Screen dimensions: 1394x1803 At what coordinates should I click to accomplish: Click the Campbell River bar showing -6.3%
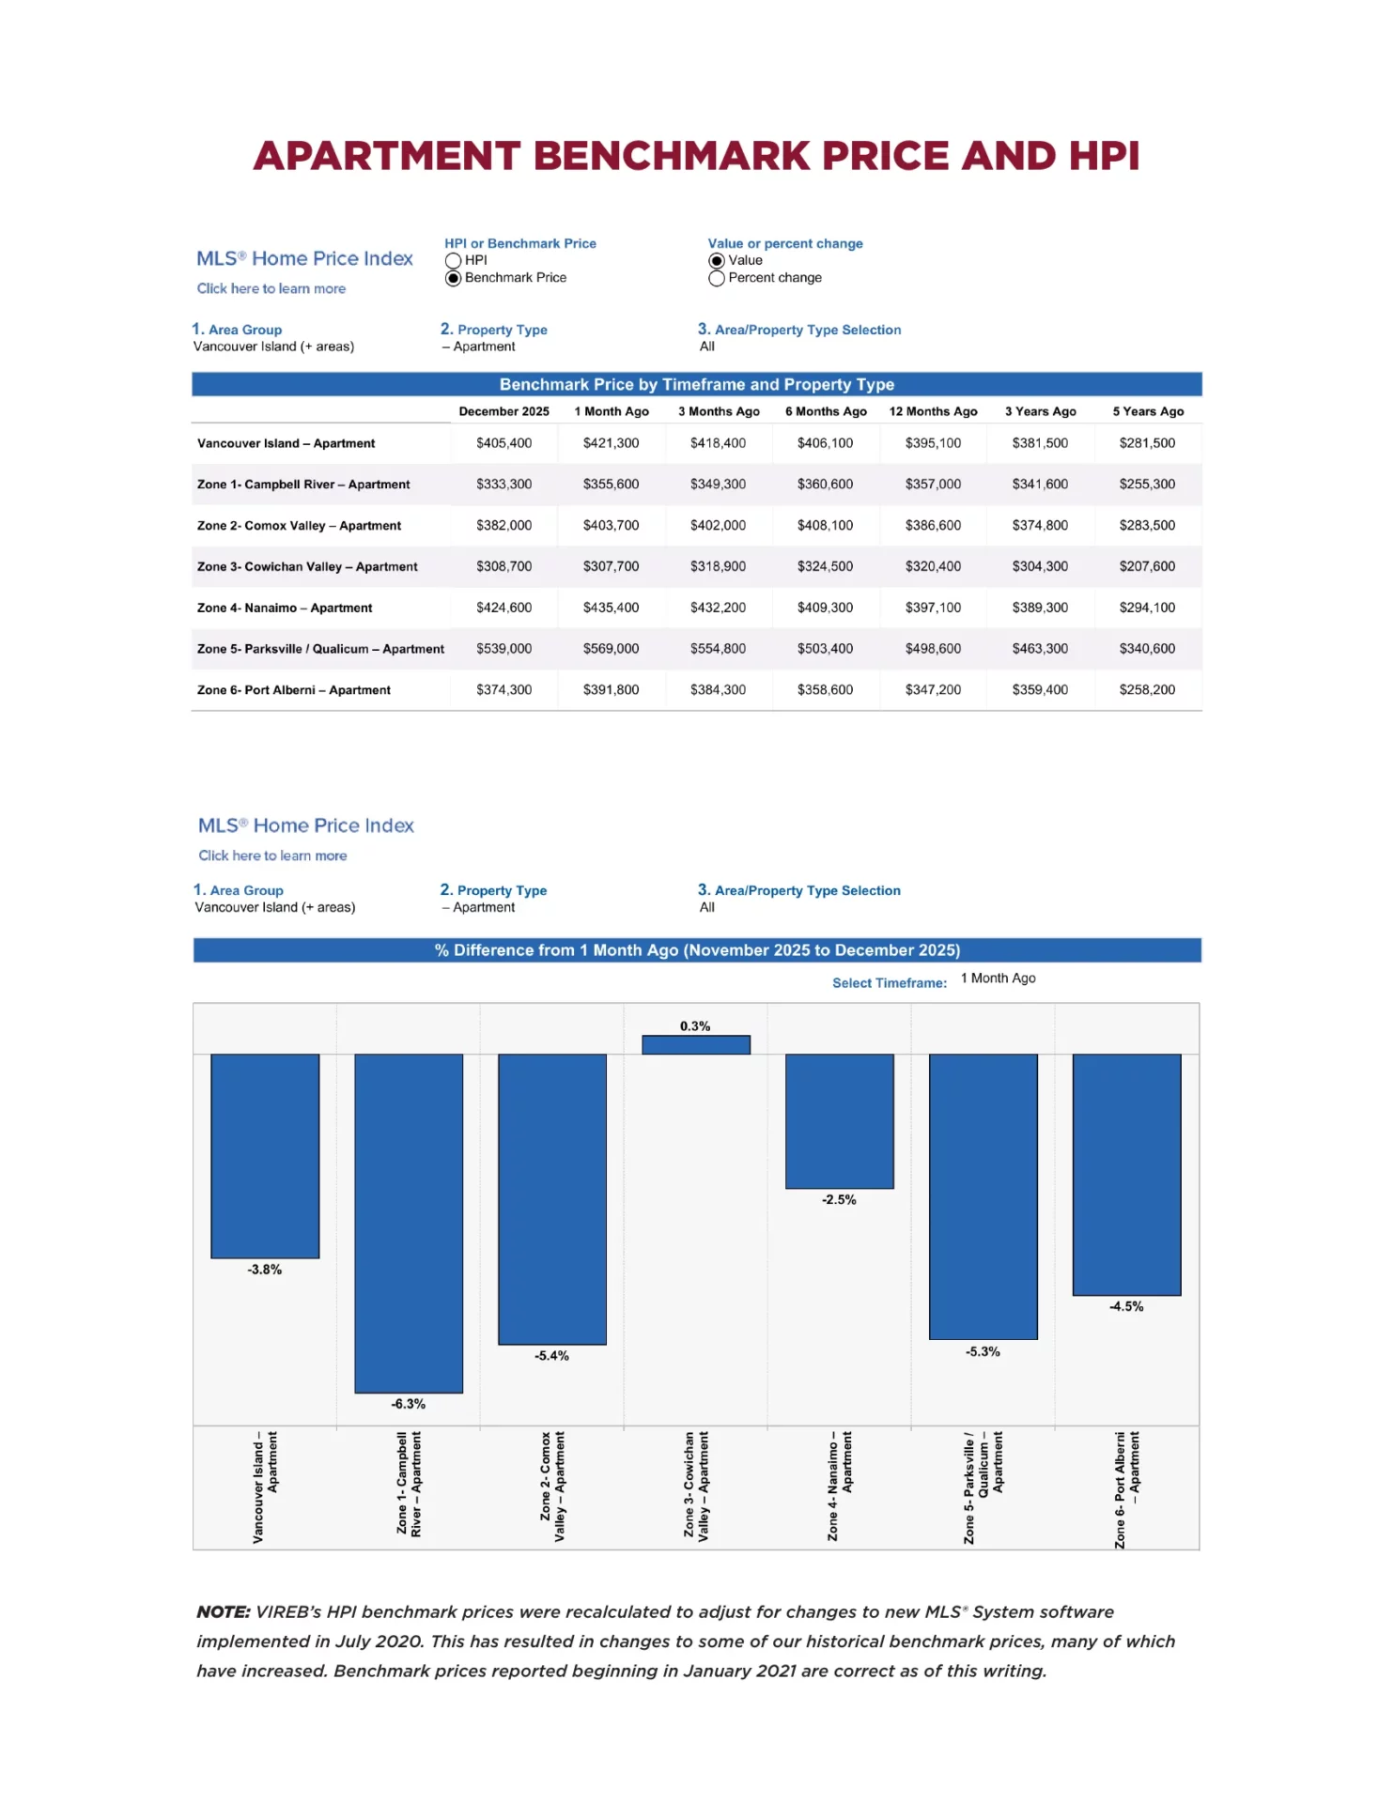(x=409, y=1223)
